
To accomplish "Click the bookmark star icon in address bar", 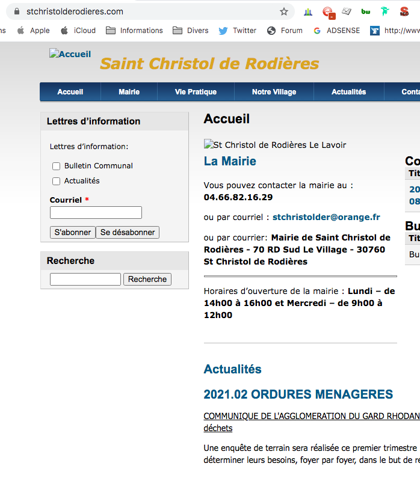I will pyautogui.click(x=284, y=11).
